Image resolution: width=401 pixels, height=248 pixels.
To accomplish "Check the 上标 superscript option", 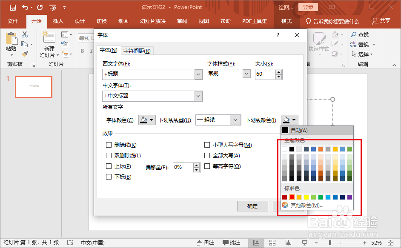I will [108, 166].
